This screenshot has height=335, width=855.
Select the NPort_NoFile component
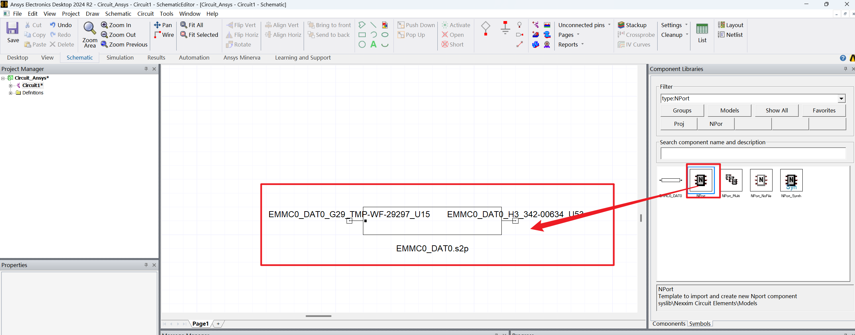click(761, 183)
